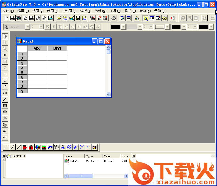The height and width of the screenshot is (186, 217).
Task: Toggle Greek alpha-beta text formatting
Action: pyautogui.click(x=85, y=27)
